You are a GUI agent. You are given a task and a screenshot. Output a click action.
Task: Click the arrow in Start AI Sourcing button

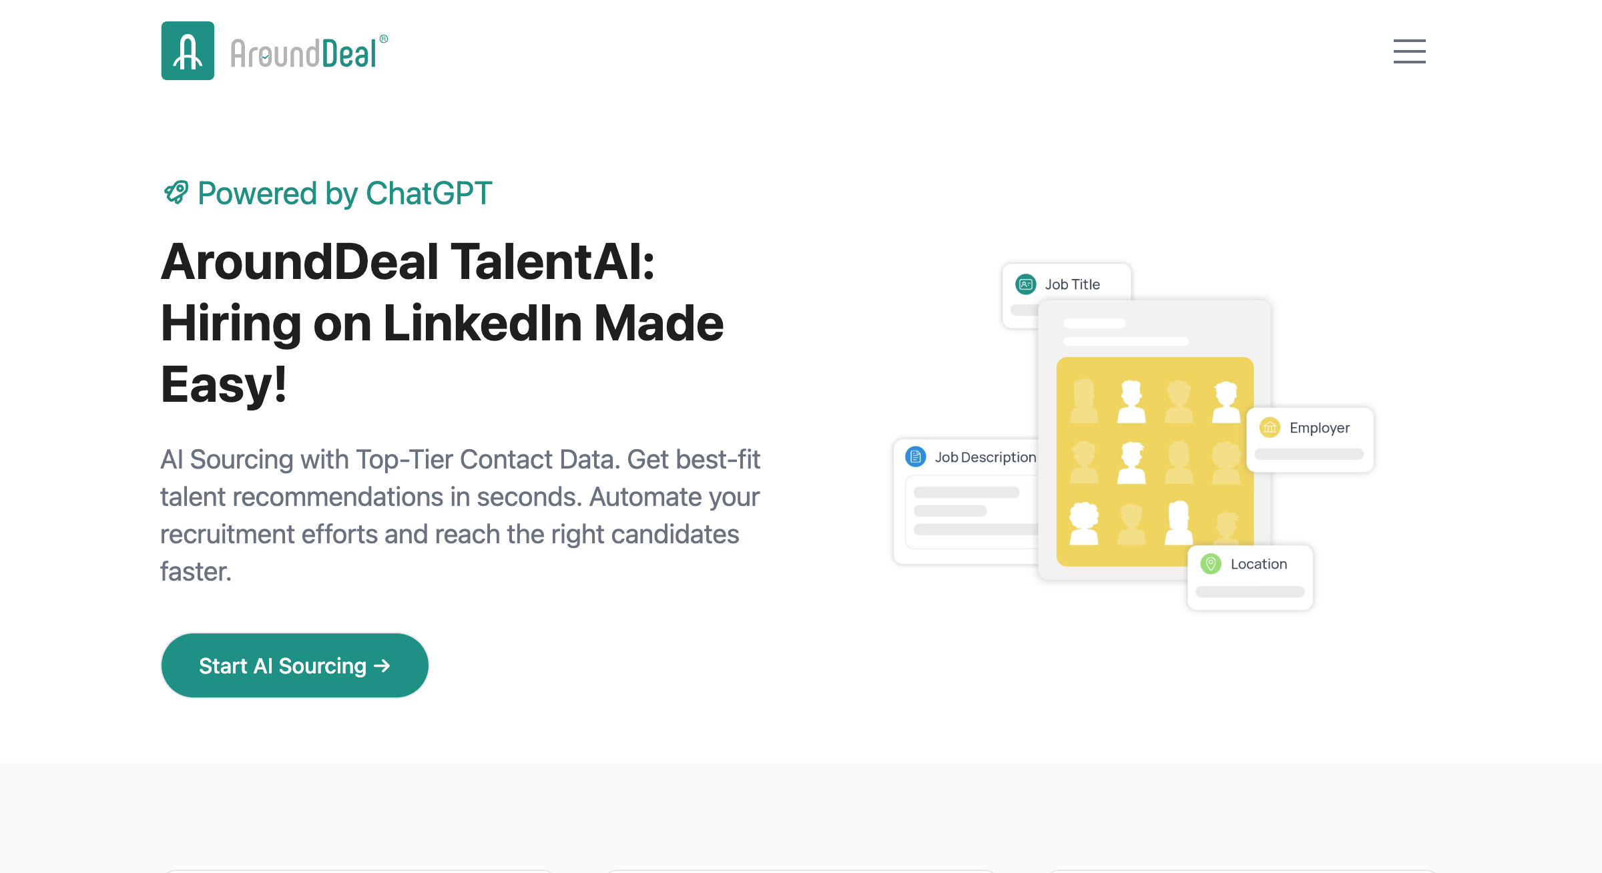coord(382,665)
